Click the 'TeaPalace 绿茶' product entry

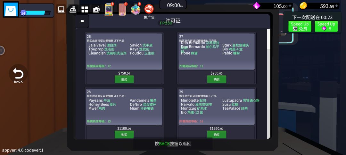pyautogui.click(x=235, y=108)
